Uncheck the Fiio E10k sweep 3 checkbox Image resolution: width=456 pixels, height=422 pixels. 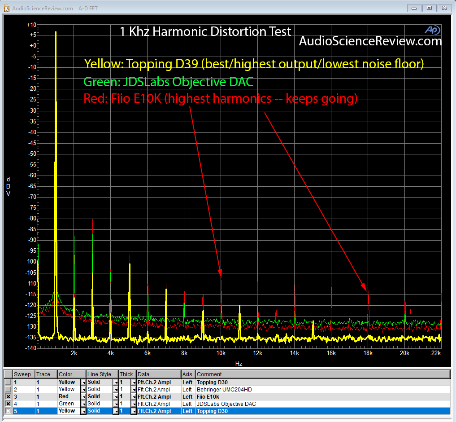tap(8, 397)
